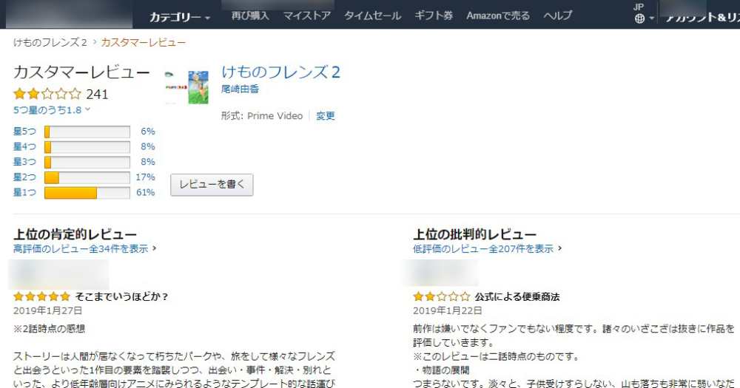This screenshot has height=388, width=740.
Task: Filter by 星4つ reviews link
Action: [x=24, y=146]
